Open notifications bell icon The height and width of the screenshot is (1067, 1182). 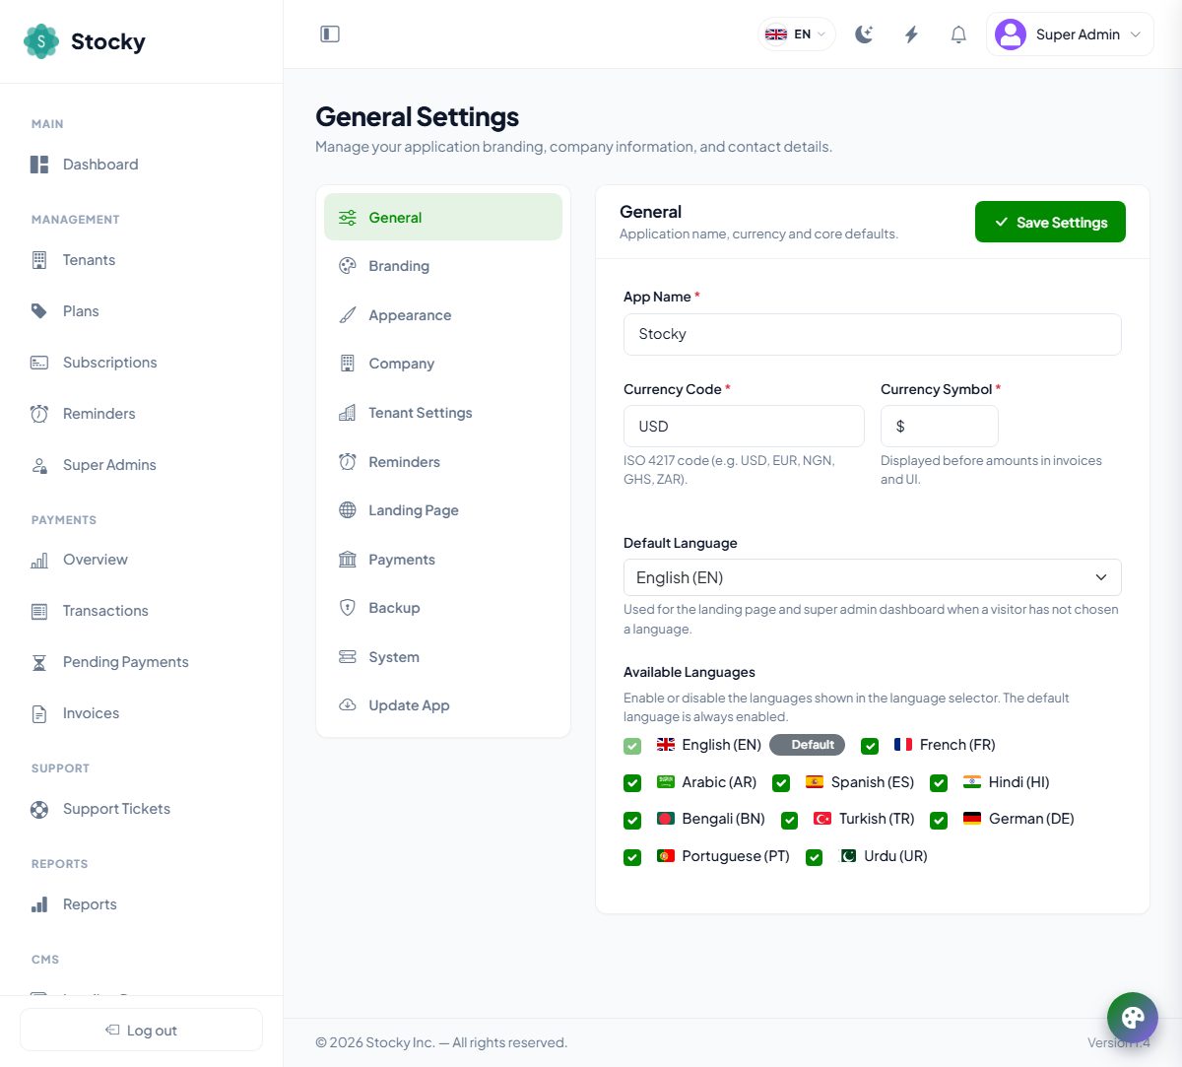click(x=958, y=34)
